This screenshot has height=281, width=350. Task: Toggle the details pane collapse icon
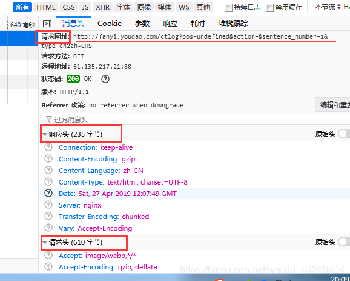coord(47,24)
